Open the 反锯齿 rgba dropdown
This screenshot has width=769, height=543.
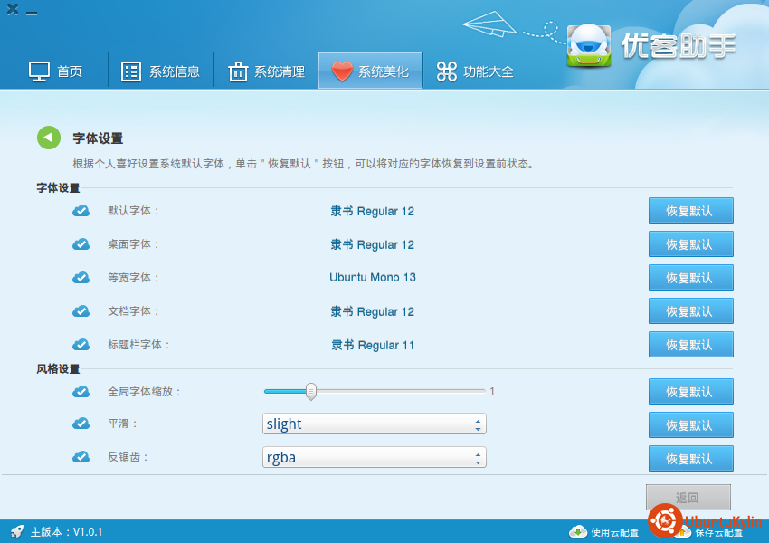(x=375, y=458)
